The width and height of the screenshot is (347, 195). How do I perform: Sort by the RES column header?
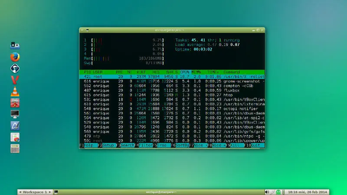tap(156, 72)
